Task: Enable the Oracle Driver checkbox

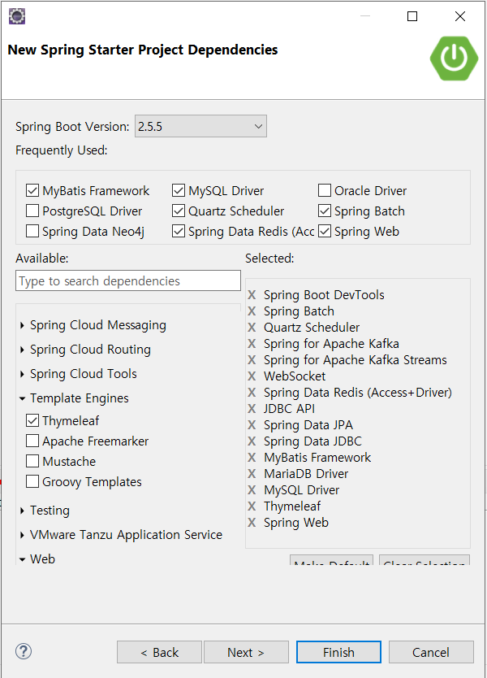Action: (325, 190)
